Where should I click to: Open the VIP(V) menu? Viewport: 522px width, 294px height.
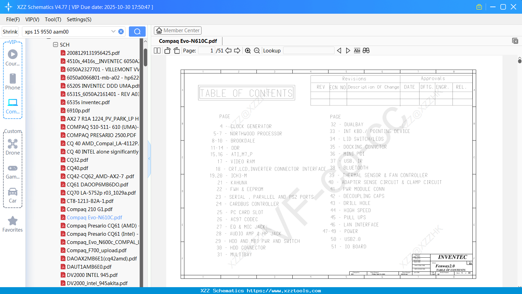click(32, 20)
